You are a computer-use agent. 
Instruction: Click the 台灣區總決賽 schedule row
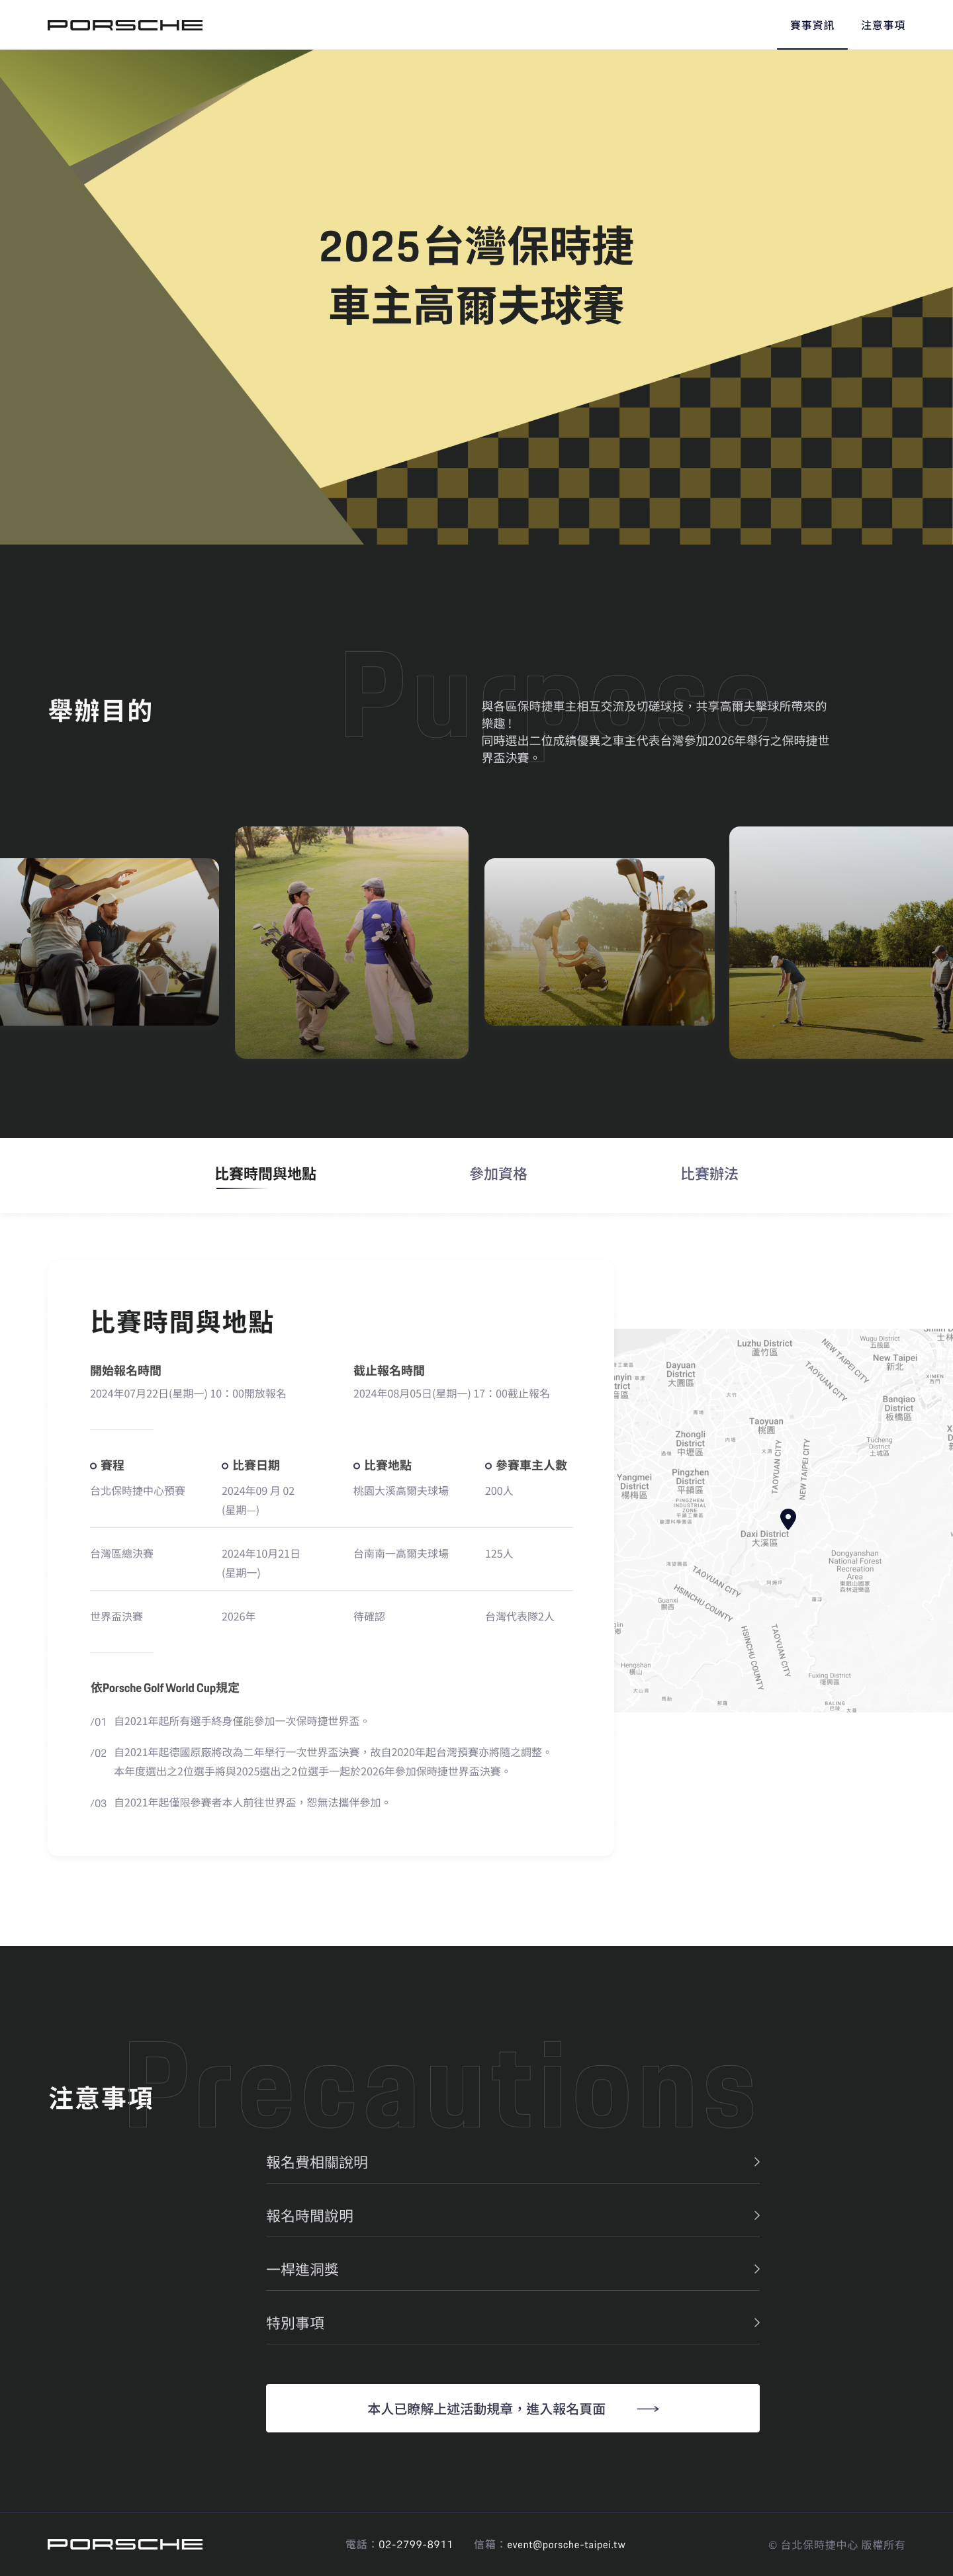(331, 1563)
